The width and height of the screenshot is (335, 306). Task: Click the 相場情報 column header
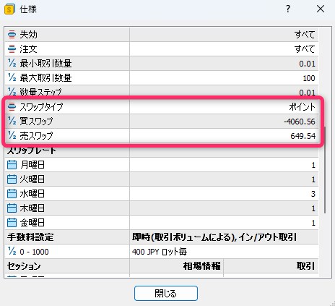point(201,266)
